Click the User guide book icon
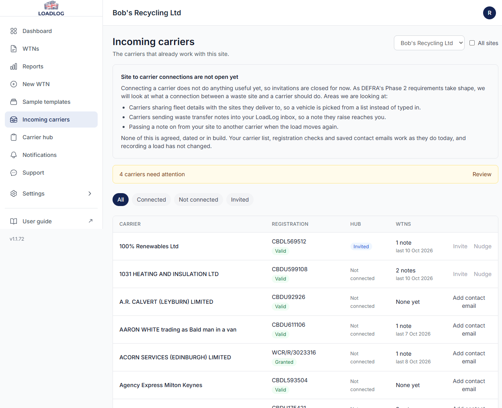The width and height of the screenshot is (502, 408). coord(14,221)
